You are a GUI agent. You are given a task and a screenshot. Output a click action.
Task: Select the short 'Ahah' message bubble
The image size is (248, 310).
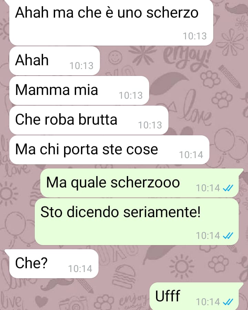coord(54,61)
